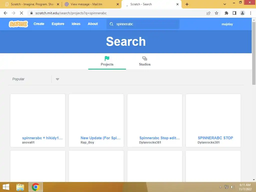Click the browser forward arrow
Screen dimensions: 256x192
pyautogui.click(x=13, y=13)
